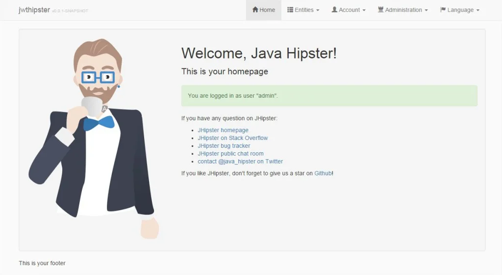Click the jwthipster brand link
This screenshot has height=275, width=502.
[x=34, y=10]
